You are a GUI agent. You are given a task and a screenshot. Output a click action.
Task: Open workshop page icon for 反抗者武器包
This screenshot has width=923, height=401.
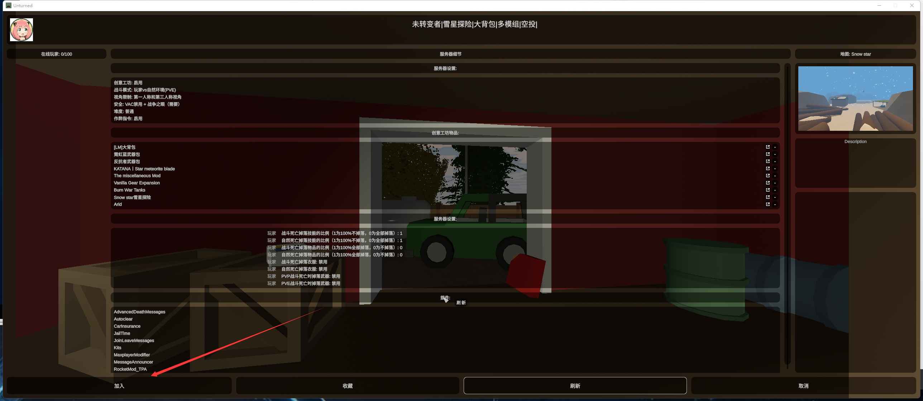[x=767, y=161]
